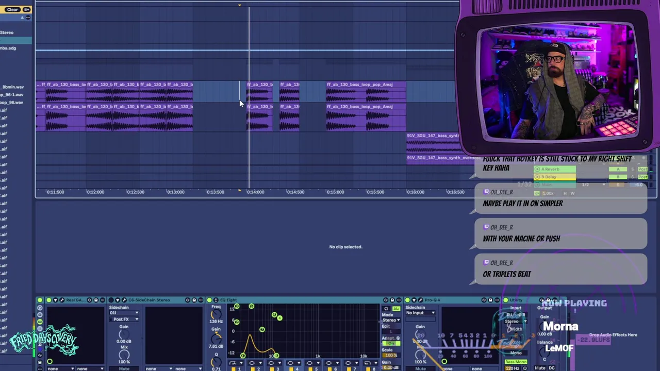Image resolution: width=660 pixels, height=371 pixels.
Task: Adjust EQ Eight Gain knob 7.81 dB
Action: coord(216,339)
